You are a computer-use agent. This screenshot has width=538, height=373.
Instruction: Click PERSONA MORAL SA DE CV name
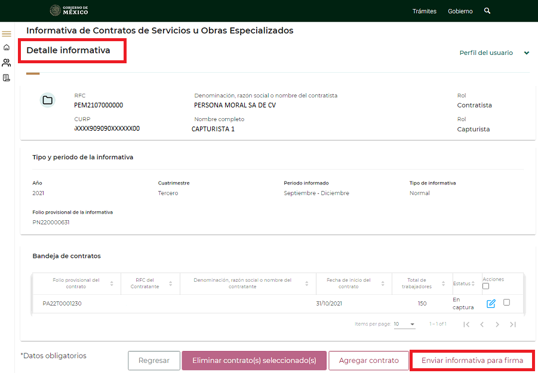pyautogui.click(x=235, y=105)
